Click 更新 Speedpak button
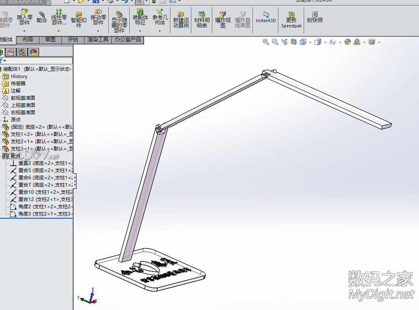The image size is (419, 310). [x=291, y=19]
